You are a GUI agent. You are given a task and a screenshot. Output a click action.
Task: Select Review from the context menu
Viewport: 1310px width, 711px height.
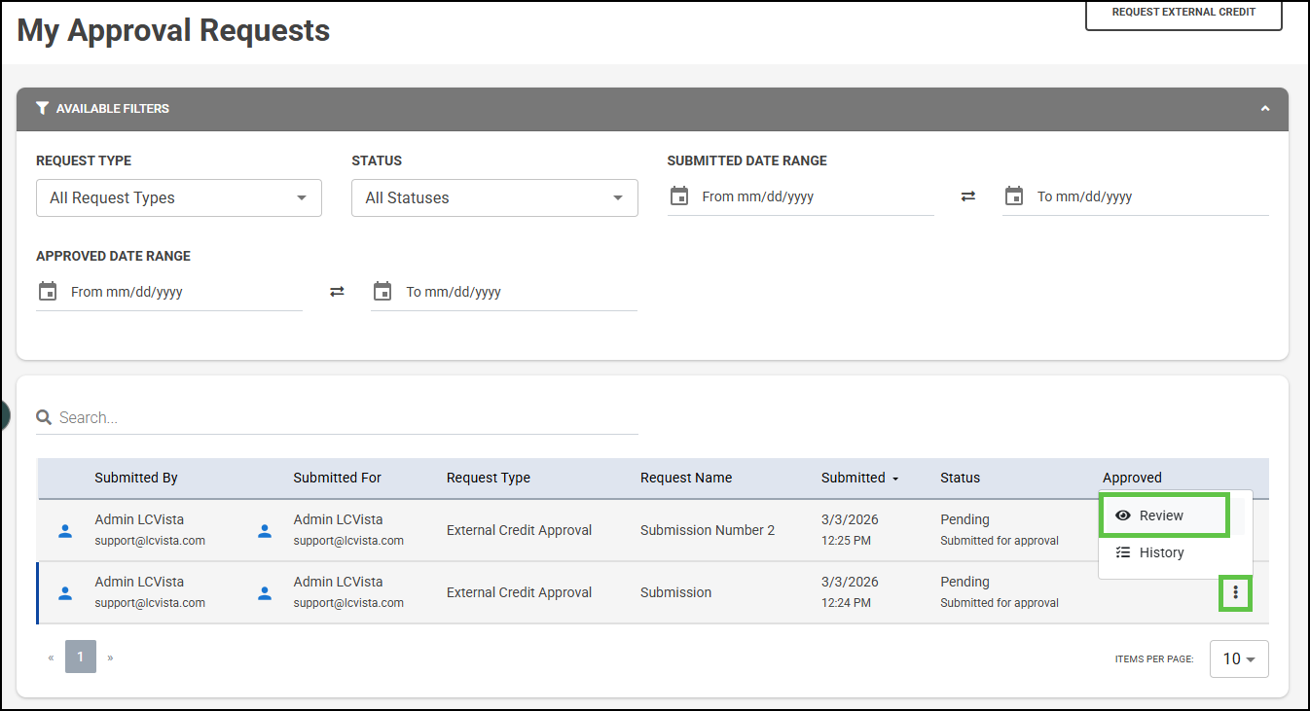[1163, 515]
